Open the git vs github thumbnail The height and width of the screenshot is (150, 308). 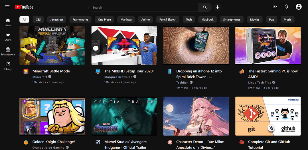268,116
